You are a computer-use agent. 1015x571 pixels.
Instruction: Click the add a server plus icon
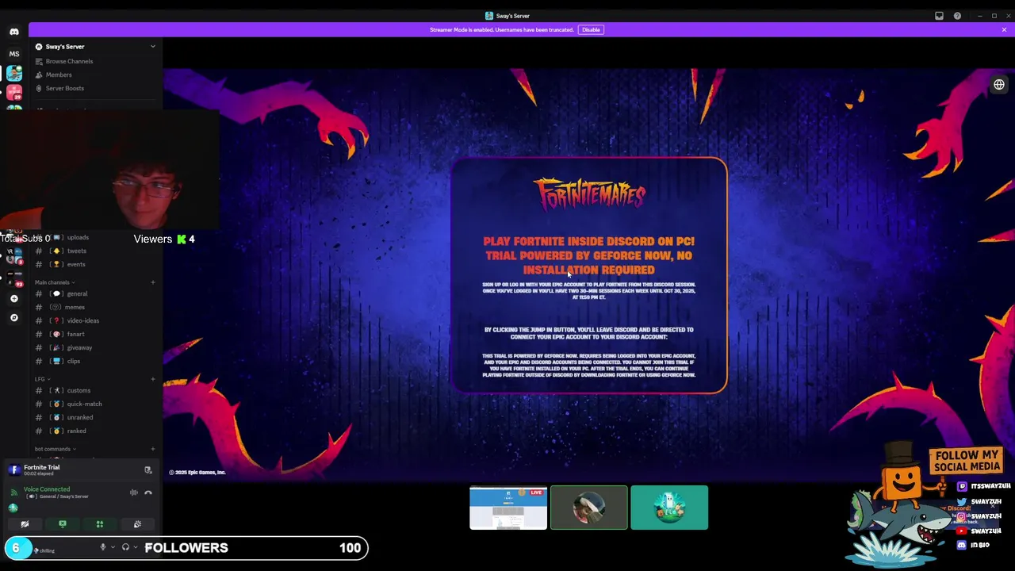(14, 299)
